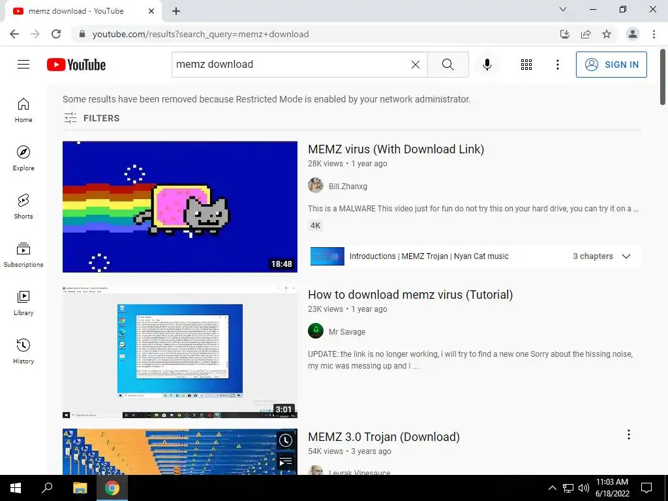The height and width of the screenshot is (501, 668).
Task: Open Explore in the sidebar
Action: pos(23,158)
